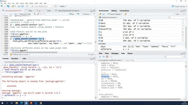Open Chrome from taskbar

pyautogui.click(x=41, y=103)
